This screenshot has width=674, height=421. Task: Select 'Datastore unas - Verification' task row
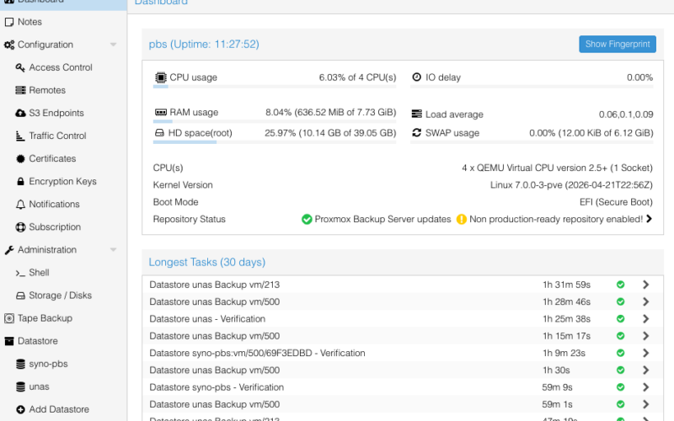click(x=403, y=319)
